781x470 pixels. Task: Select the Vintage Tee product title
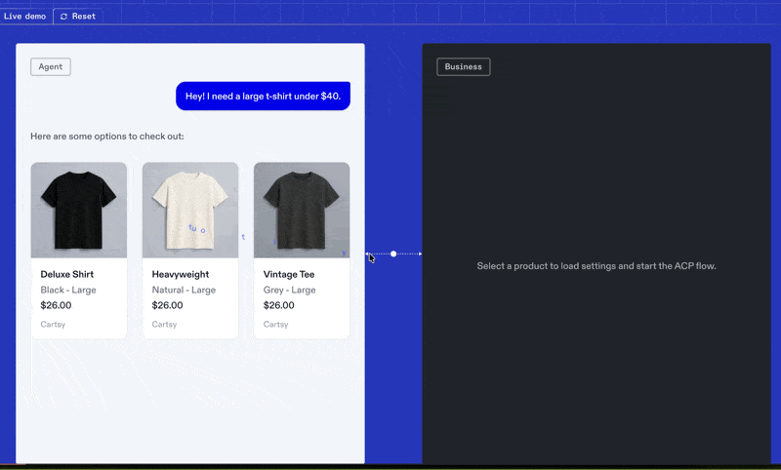coord(289,274)
